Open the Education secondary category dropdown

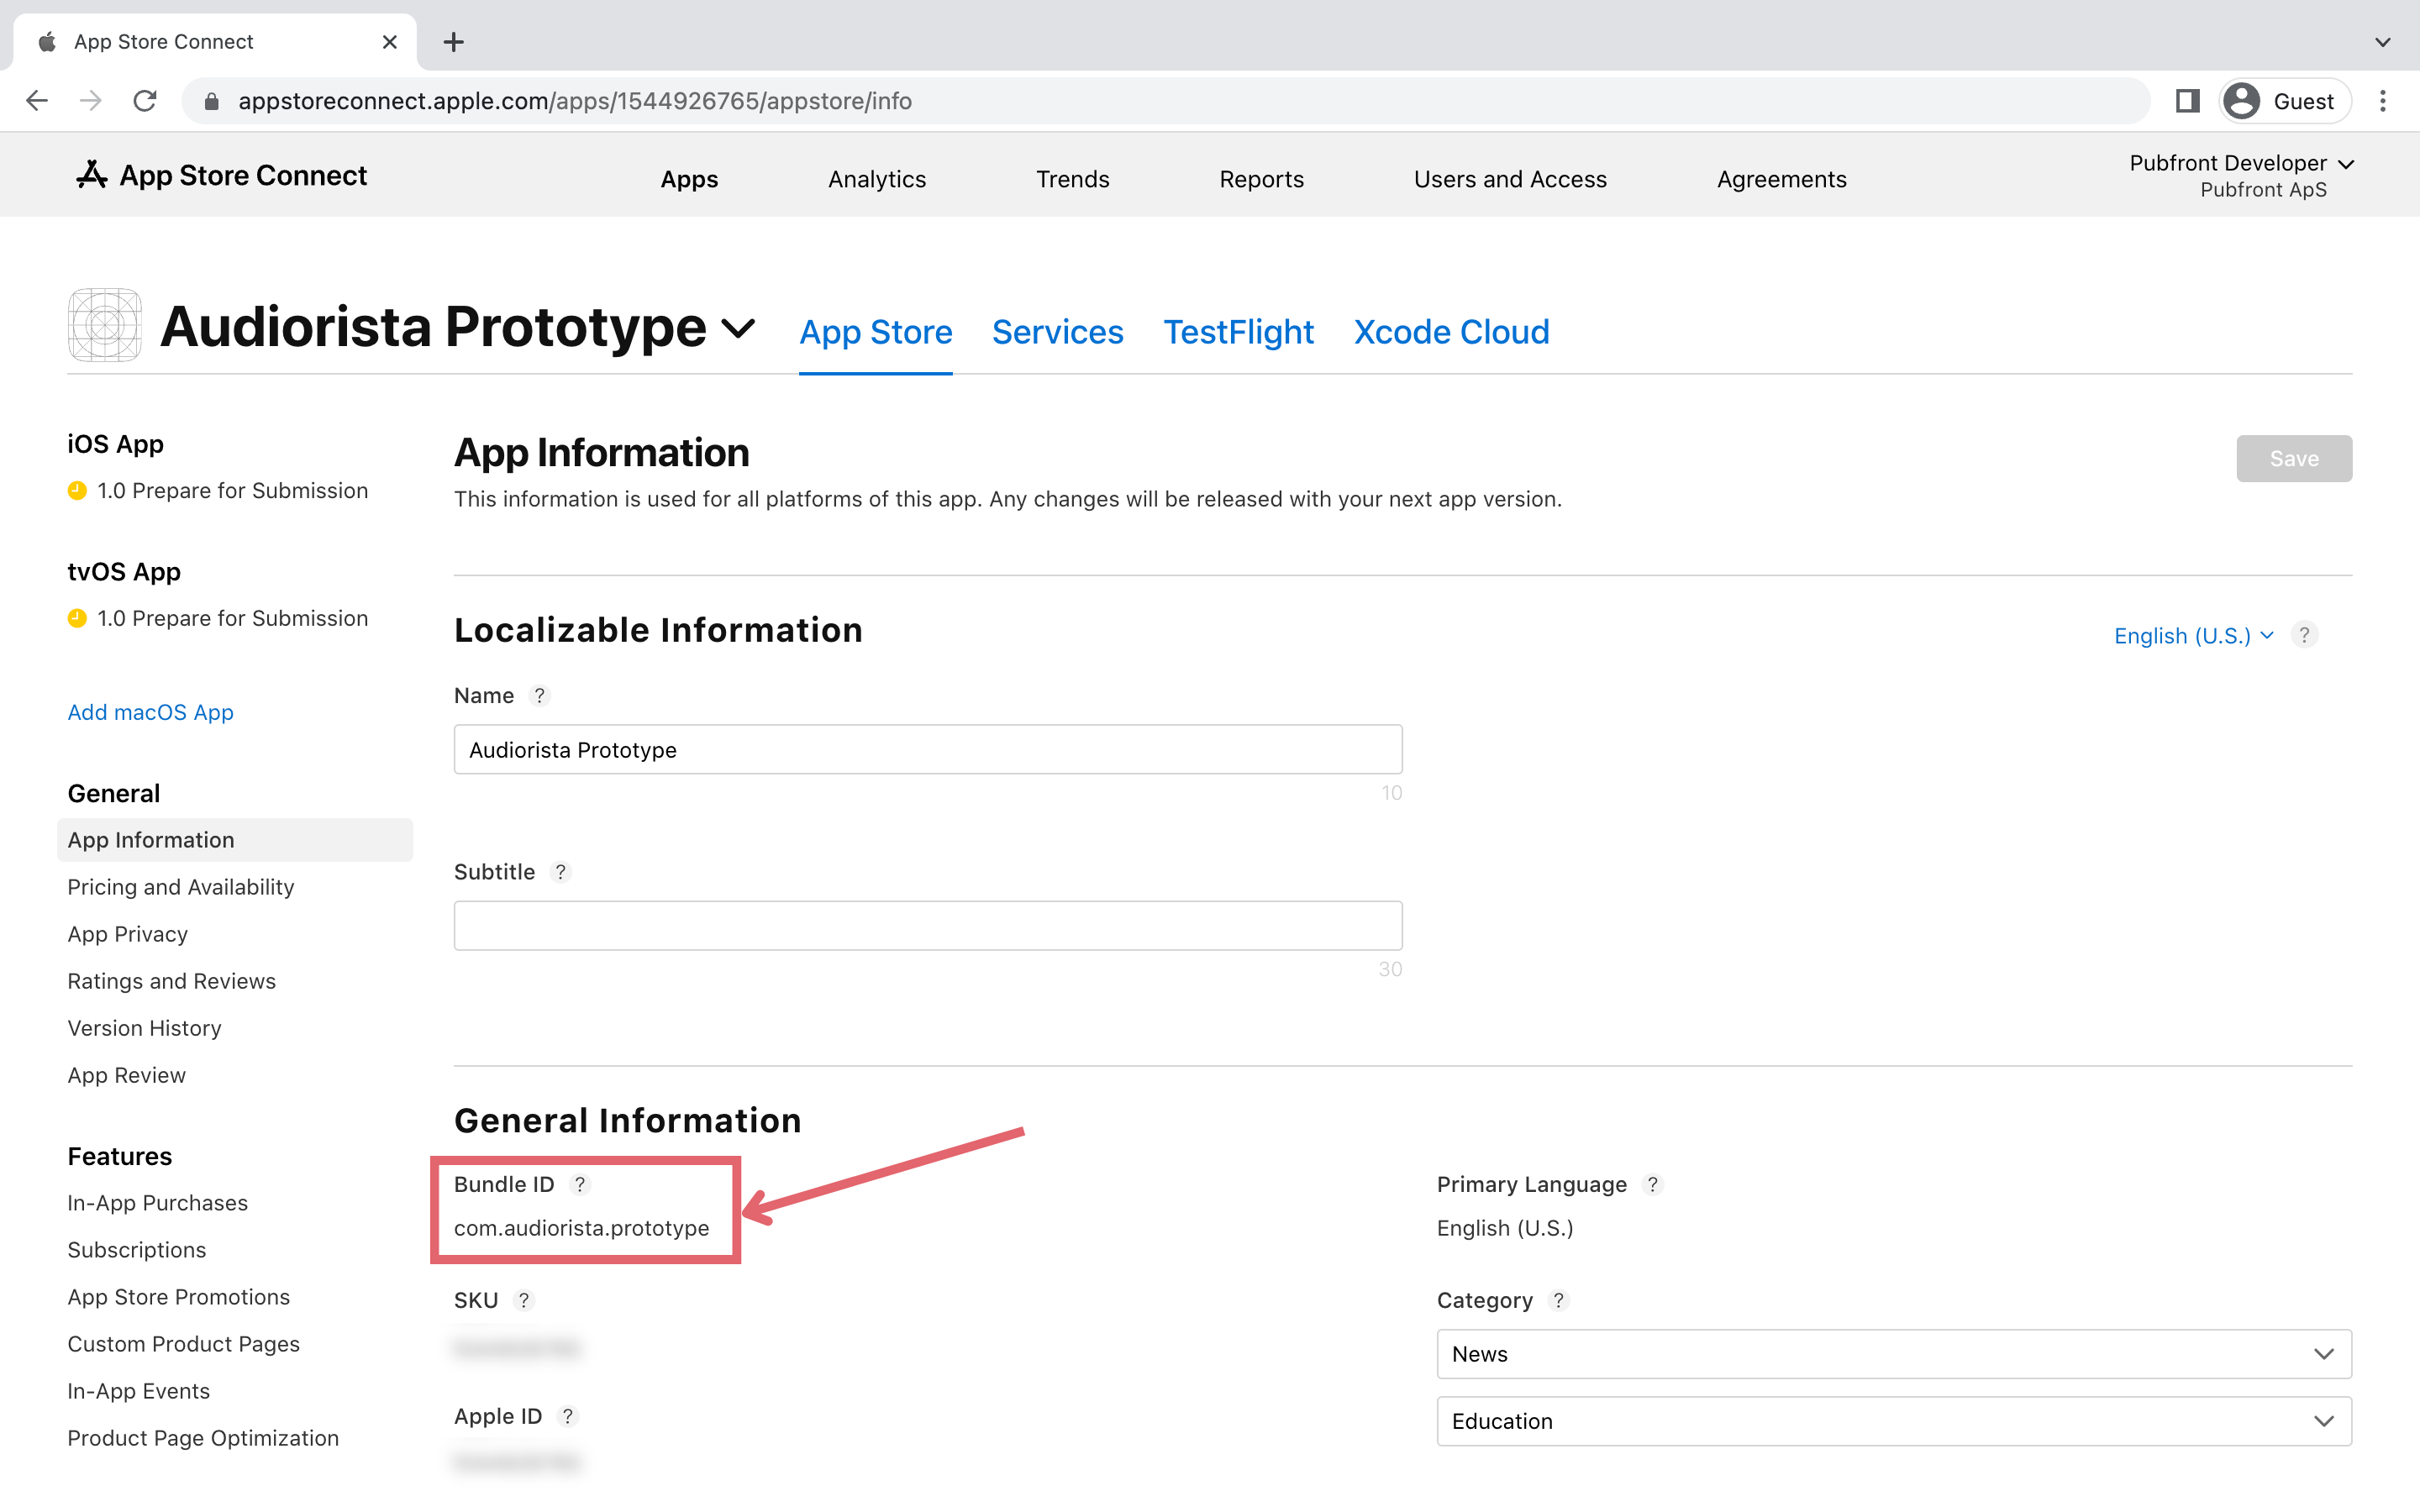pos(1894,1421)
